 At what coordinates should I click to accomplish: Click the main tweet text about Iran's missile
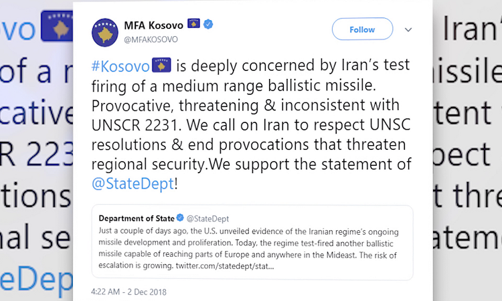point(251,124)
